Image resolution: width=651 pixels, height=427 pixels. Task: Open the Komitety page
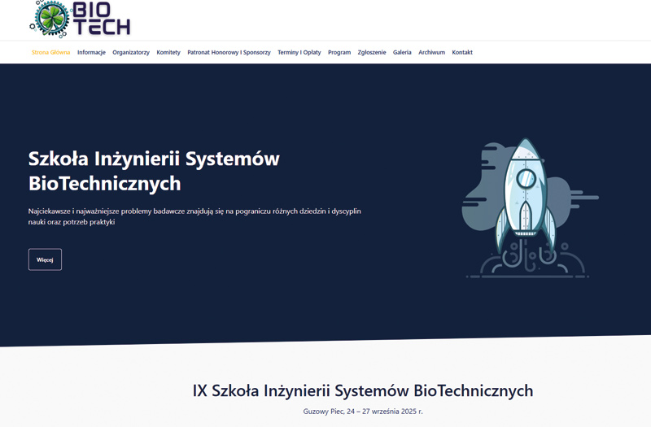[168, 52]
